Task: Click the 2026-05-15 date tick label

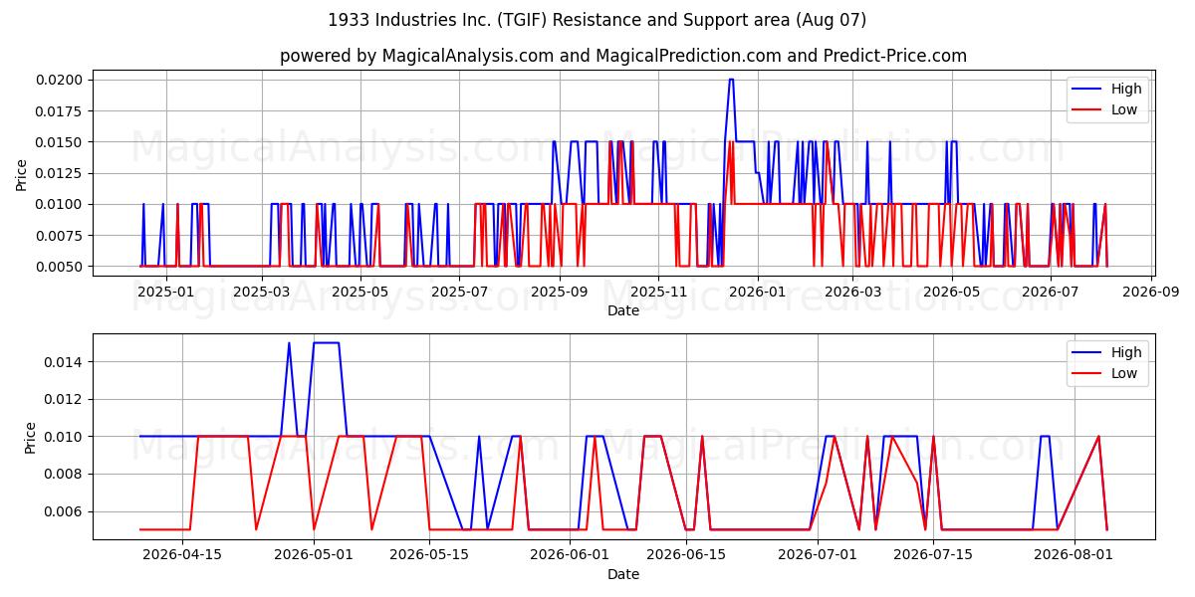Action: (x=429, y=555)
